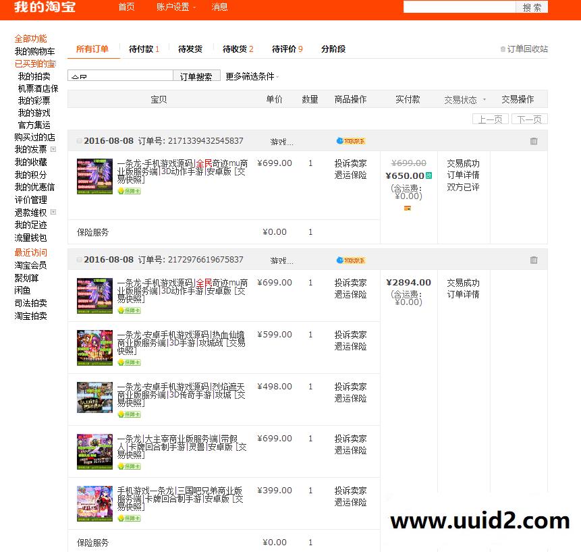Delete the first order via its trash icon
Image resolution: width=581 pixels, height=552 pixels.
point(534,141)
